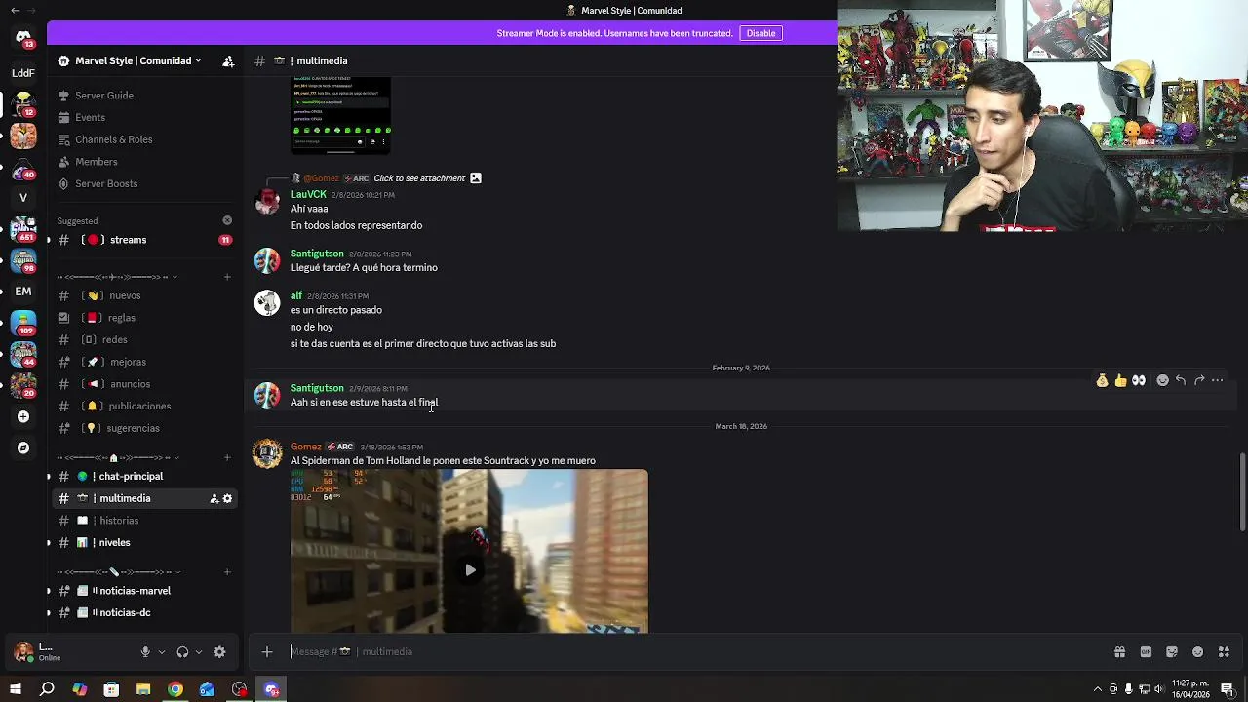React with eyes emoji
Viewport: 1248px width, 702px height.
coord(1139,380)
